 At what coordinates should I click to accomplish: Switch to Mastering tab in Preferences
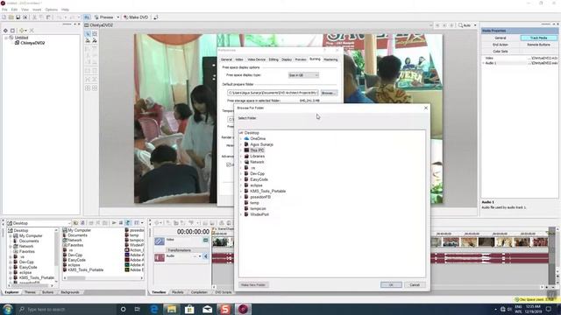[x=330, y=59]
